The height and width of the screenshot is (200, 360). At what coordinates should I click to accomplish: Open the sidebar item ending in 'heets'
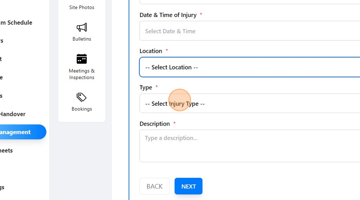click(7, 150)
